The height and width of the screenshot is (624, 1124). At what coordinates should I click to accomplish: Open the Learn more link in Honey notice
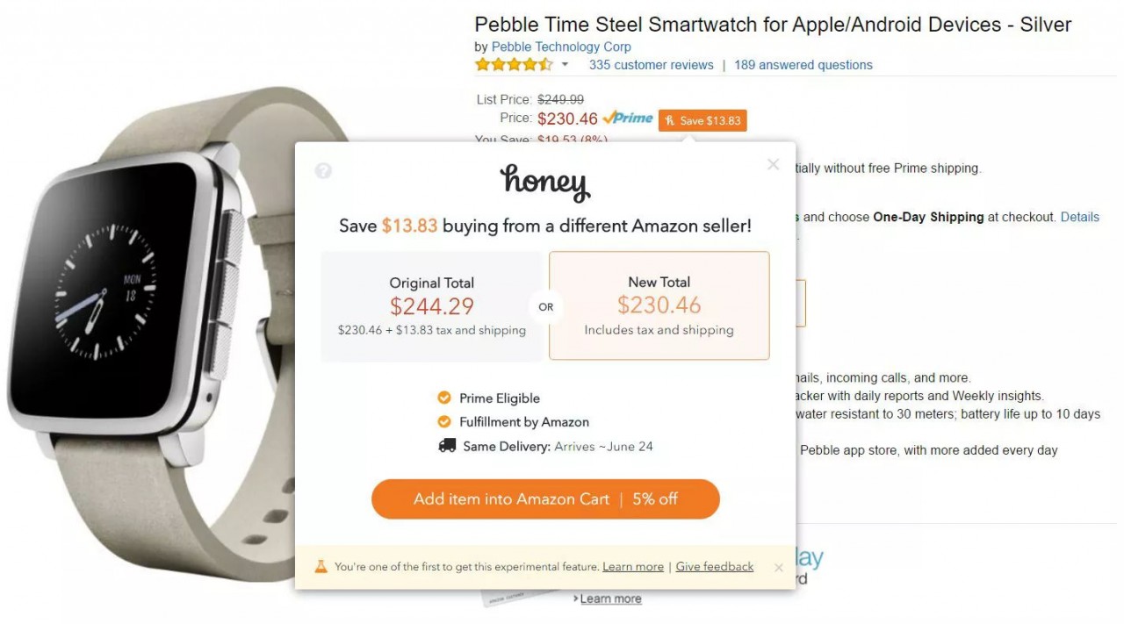(632, 567)
